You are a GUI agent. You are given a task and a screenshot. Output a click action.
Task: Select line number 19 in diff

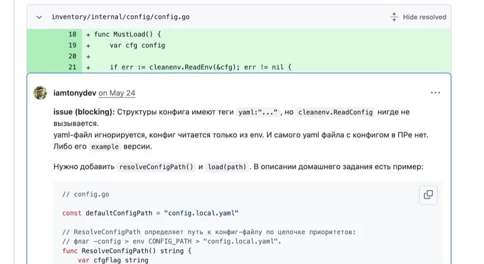(72, 45)
